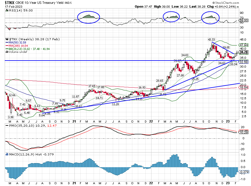
Task: Click the 34.02 price label
Action: point(222,63)
